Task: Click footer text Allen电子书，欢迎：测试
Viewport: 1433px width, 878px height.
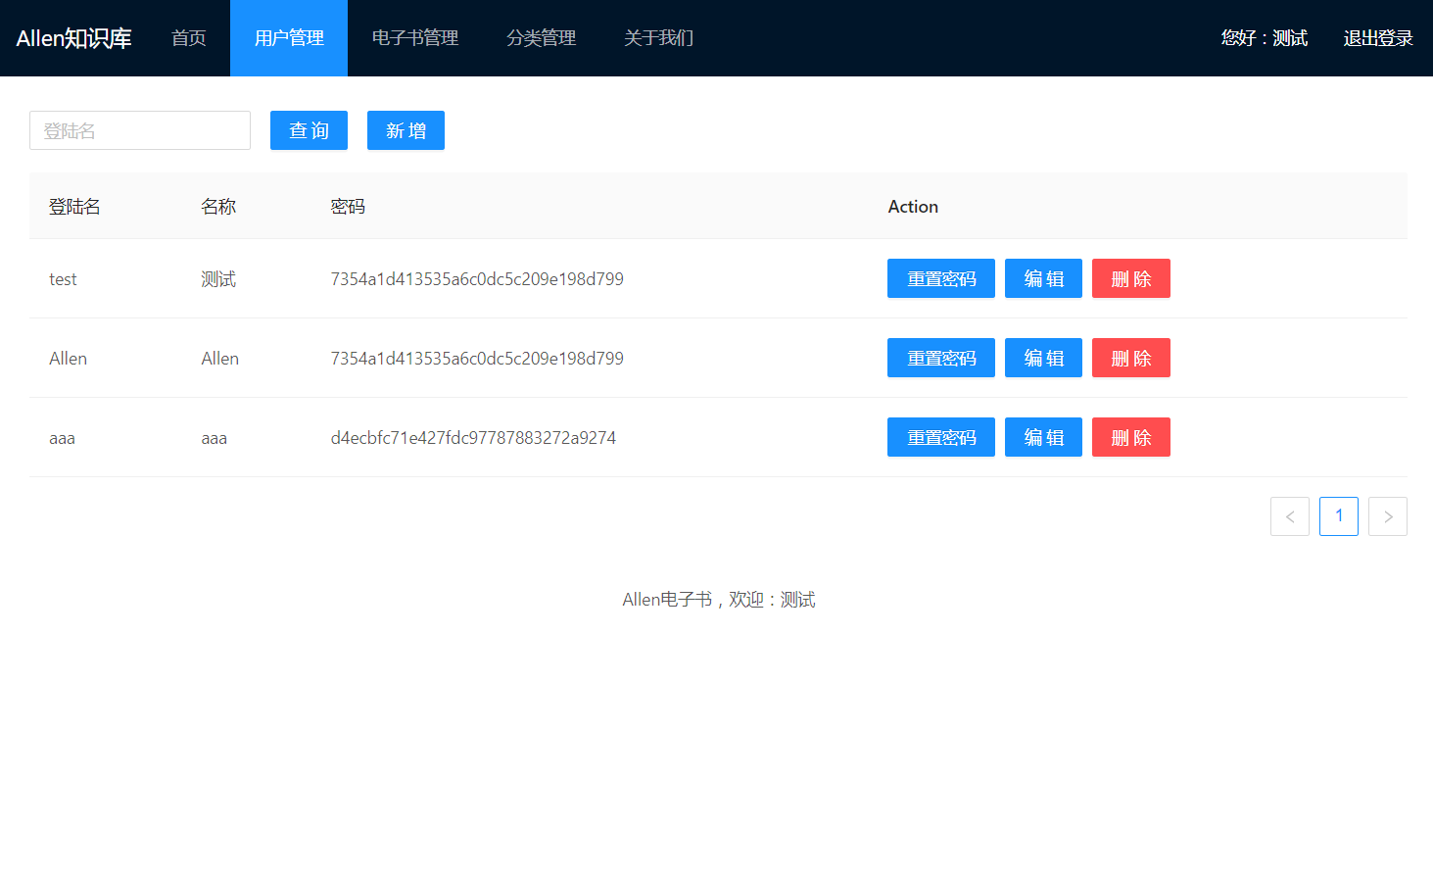Action: [x=718, y=600]
